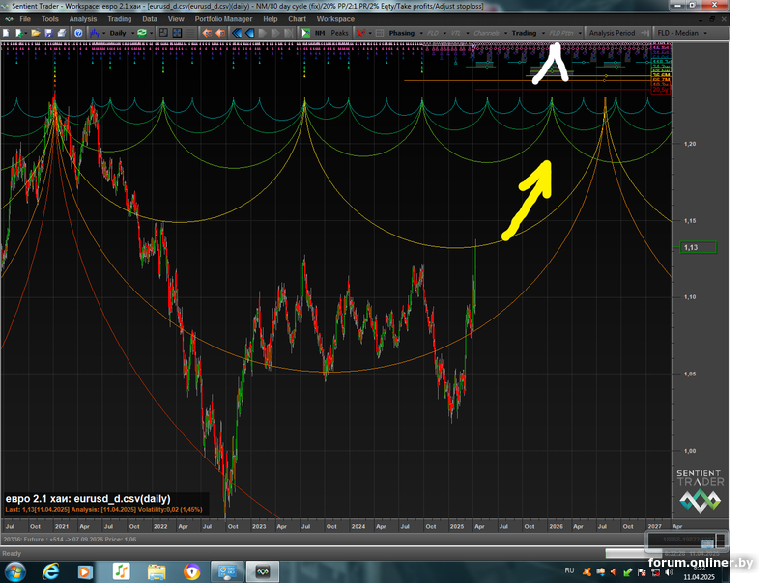Toggle NM display in toolbar
Screen dimensions: 773x583
320,33
